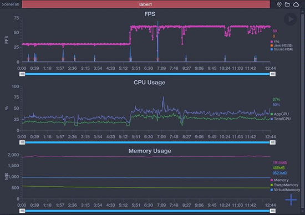Click left handle of CPU Usage range slider
Image resolution: width=305 pixels, height=215 pixels.
click(22, 142)
